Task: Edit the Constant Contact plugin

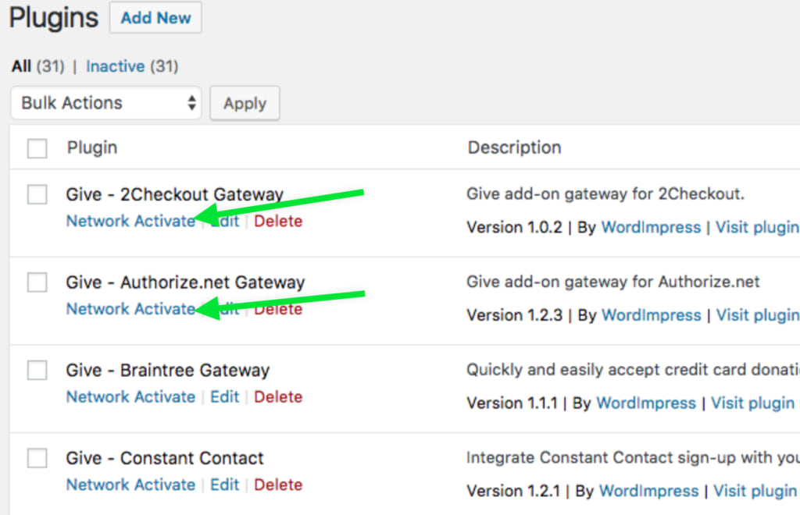Action: tap(224, 485)
